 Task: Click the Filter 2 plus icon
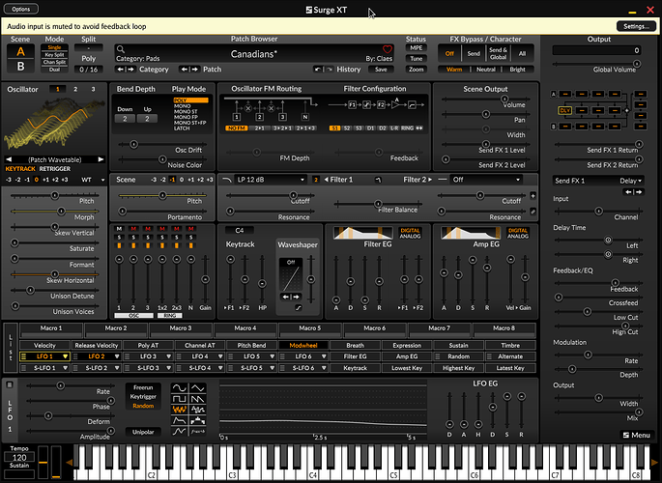[x=532, y=196]
